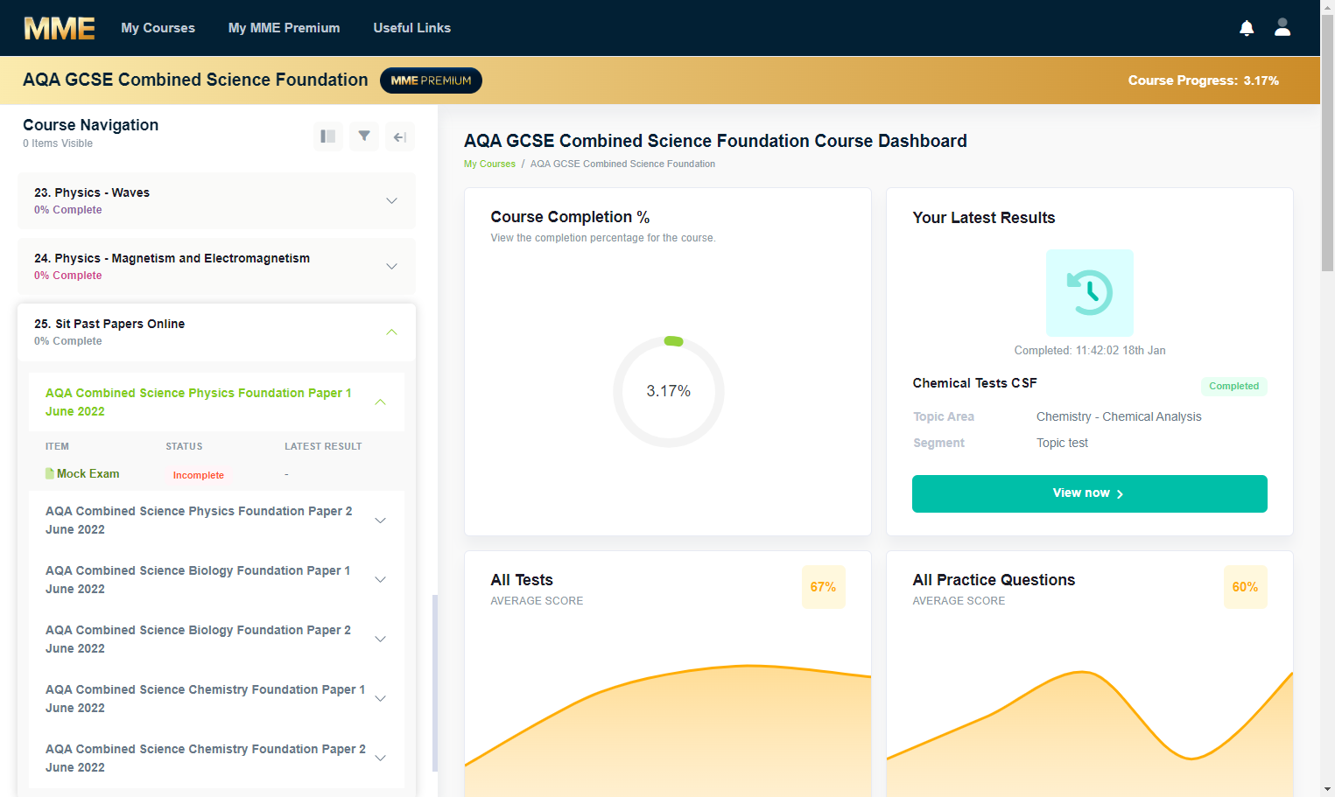
Task: Expand section 23. Physics - Waves
Action: pyautogui.click(x=216, y=200)
